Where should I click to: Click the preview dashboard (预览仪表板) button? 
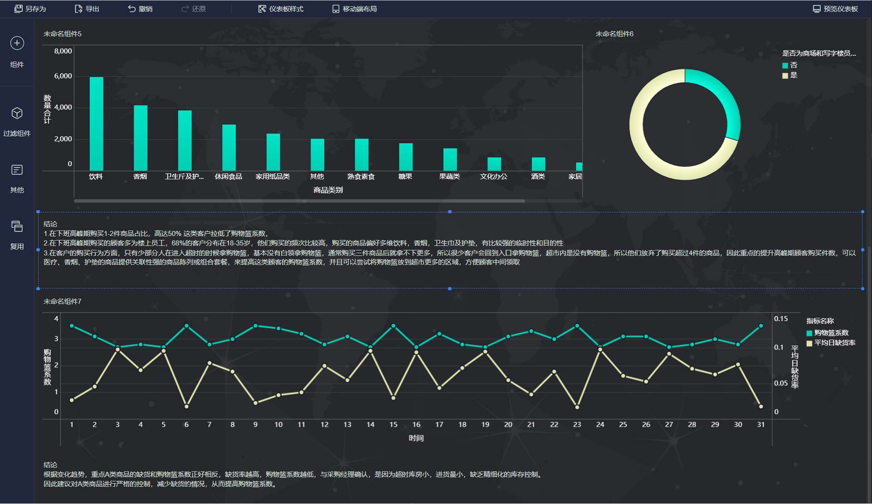point(835,9)
